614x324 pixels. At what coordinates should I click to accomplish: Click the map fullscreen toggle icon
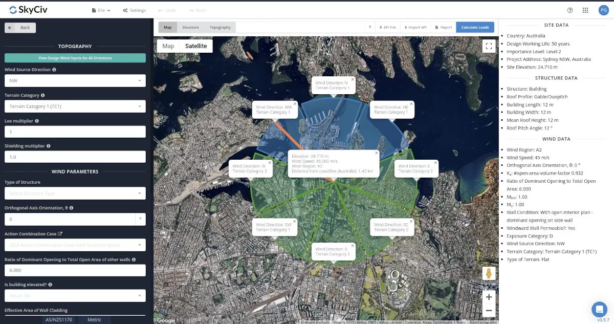coord(489,46)
